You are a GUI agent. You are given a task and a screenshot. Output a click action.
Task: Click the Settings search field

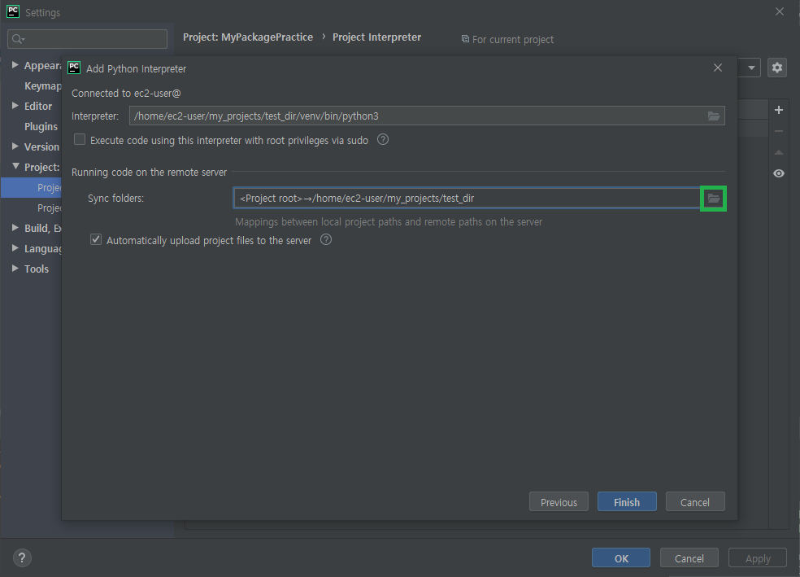tap(87, 39)
